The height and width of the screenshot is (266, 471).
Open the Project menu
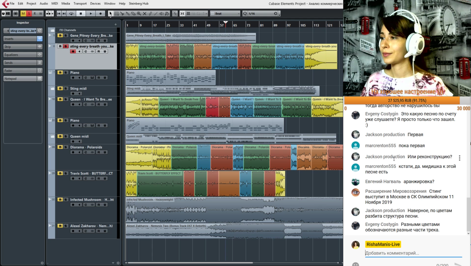pyautogui.click(x=31, y=4)
